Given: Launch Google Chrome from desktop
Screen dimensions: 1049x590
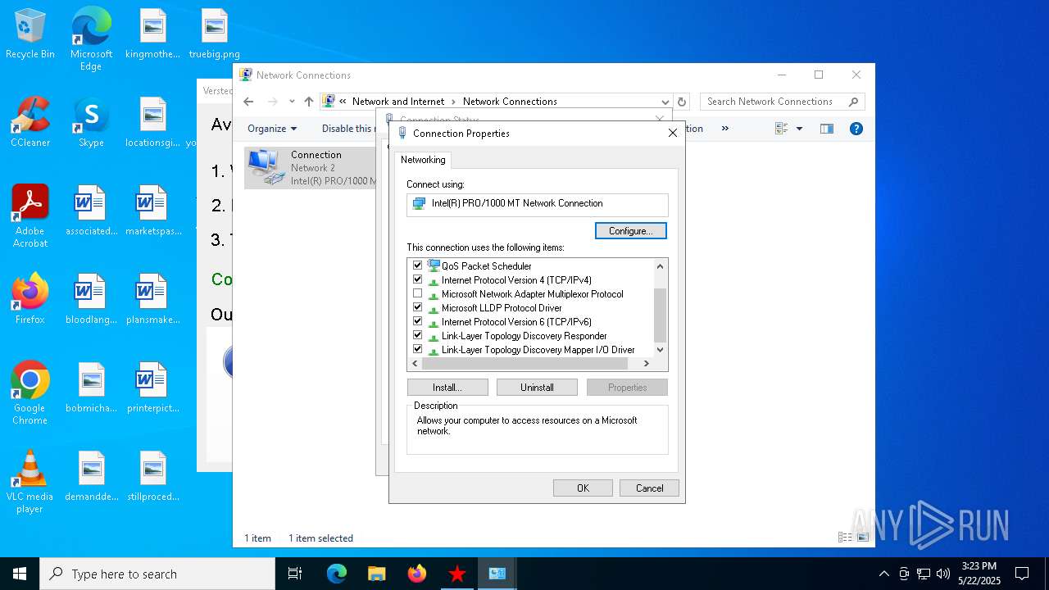Looking at the screenshot, I should (x=30, y=393).
